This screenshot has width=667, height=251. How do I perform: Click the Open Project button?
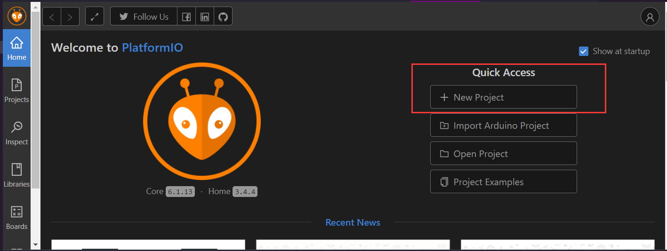[x=504, y=154]
